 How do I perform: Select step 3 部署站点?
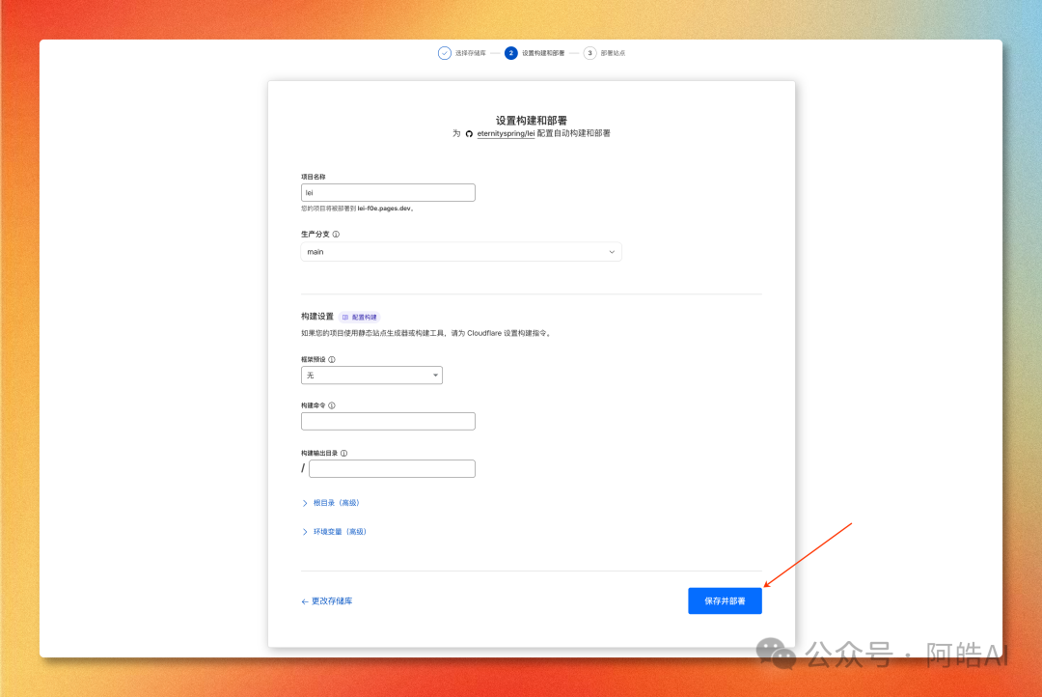[590, 53]
